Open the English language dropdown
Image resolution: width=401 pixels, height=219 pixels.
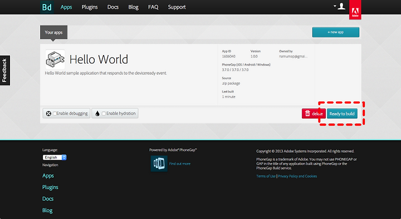point(55,157)
